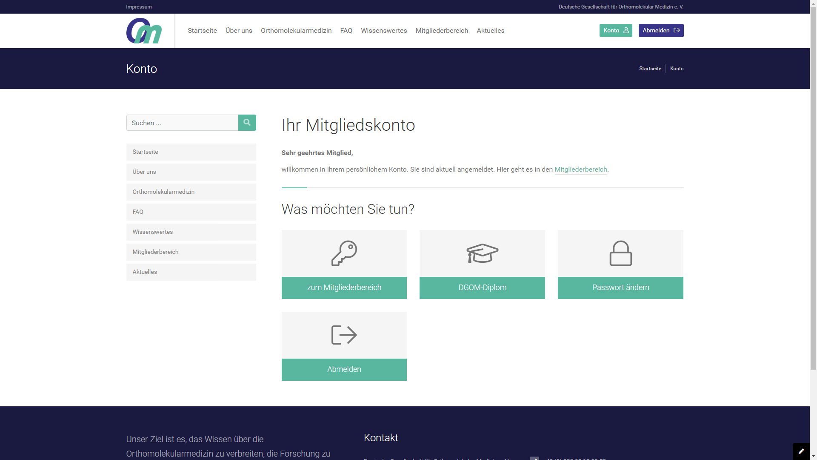Viewport: 817px width, 460px height.
Task: Select Aktuelles in sidebar menu
Action: pyautogui.click(x=191, y=272)
